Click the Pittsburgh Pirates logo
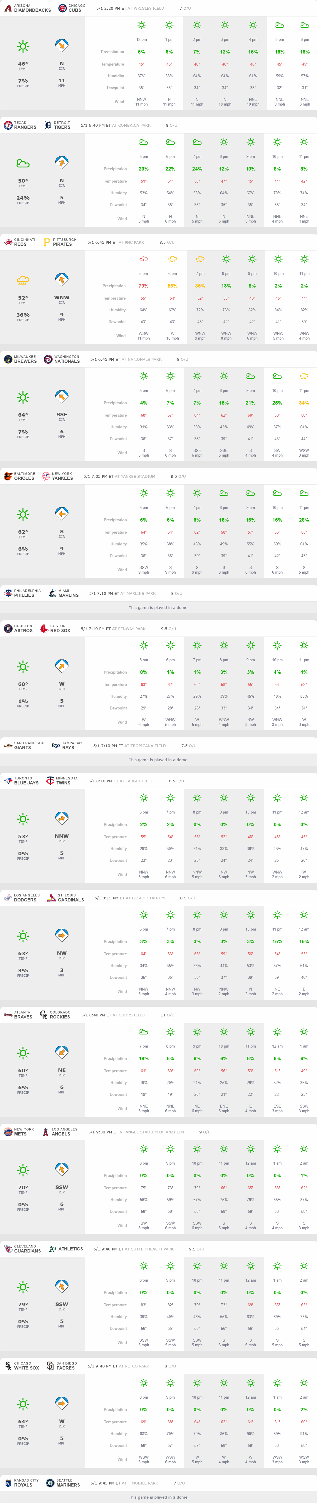317x1503 pixels. (x=47, y=242)
